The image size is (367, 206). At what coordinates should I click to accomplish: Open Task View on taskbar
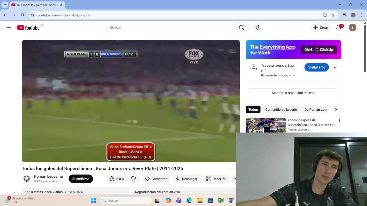(x=157, y=201)
